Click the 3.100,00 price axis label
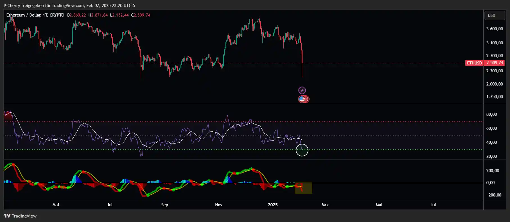The image size is (510, 222). tap(495, 43)
